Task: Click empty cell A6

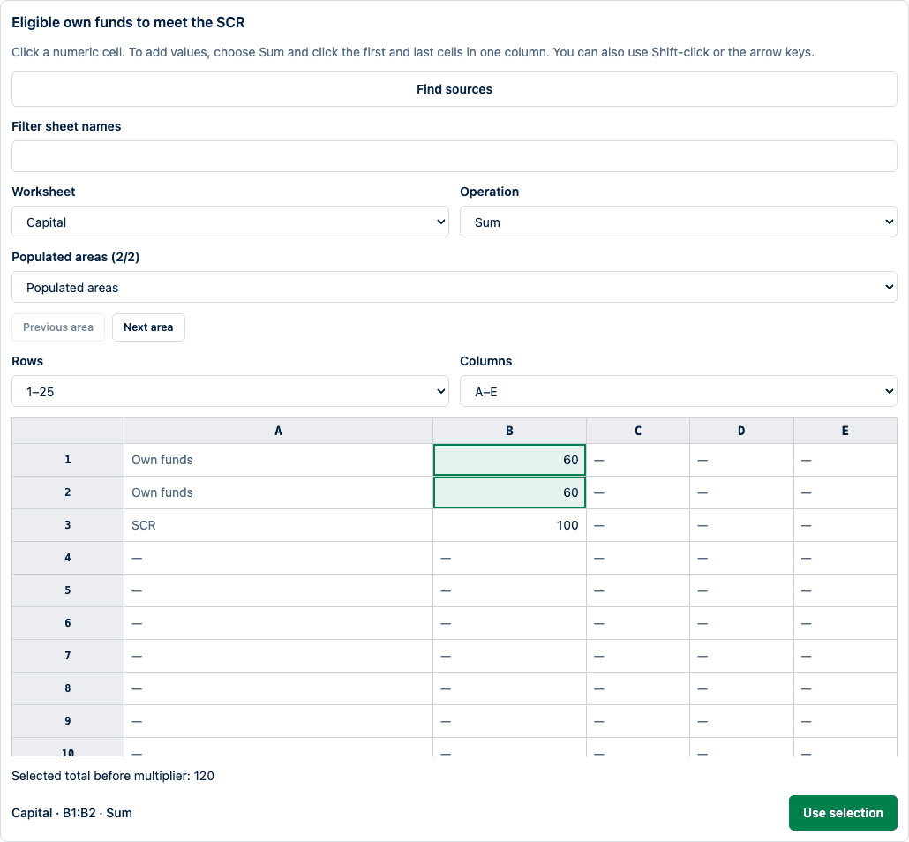Action: click(278, 623)
